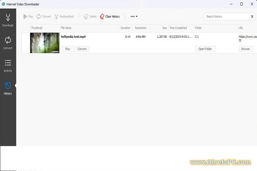The image size is (257, 171).
Task: Click the 8/12/2024 completion time value
Action: click(x=180, y=37)
